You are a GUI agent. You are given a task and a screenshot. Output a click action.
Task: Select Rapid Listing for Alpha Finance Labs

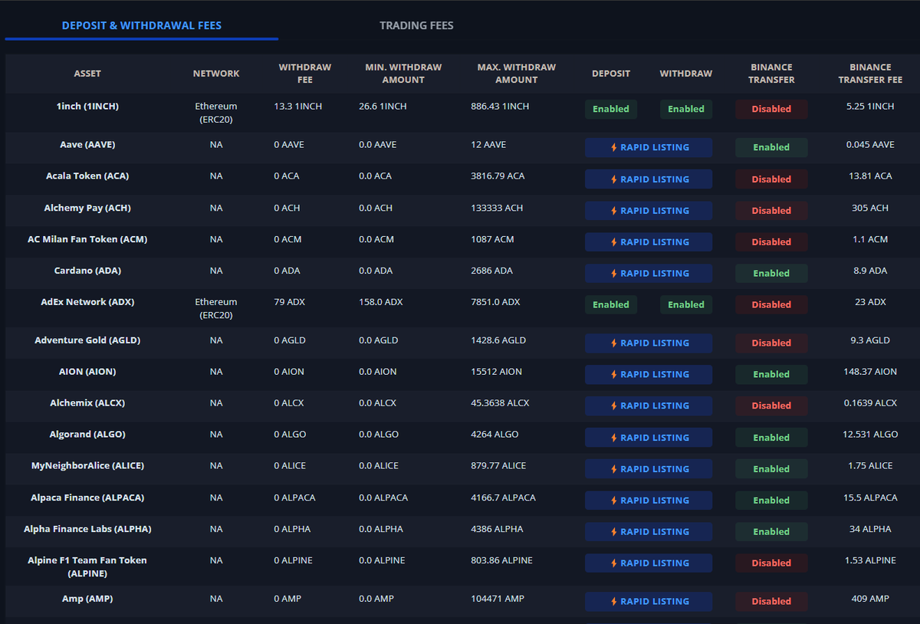click(x=649, y=532)
